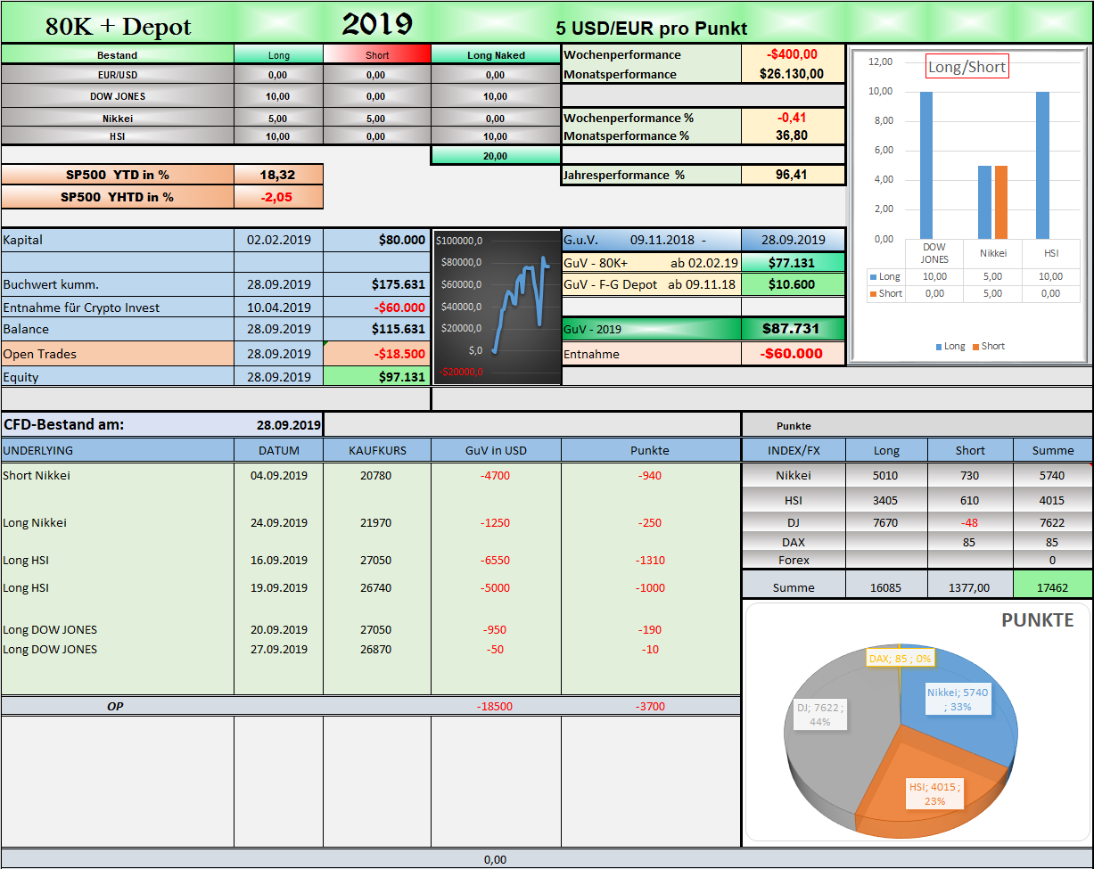Select the "UNDERLYING" column header
This screenshot has height=869, width=1094.
[118, 450]
